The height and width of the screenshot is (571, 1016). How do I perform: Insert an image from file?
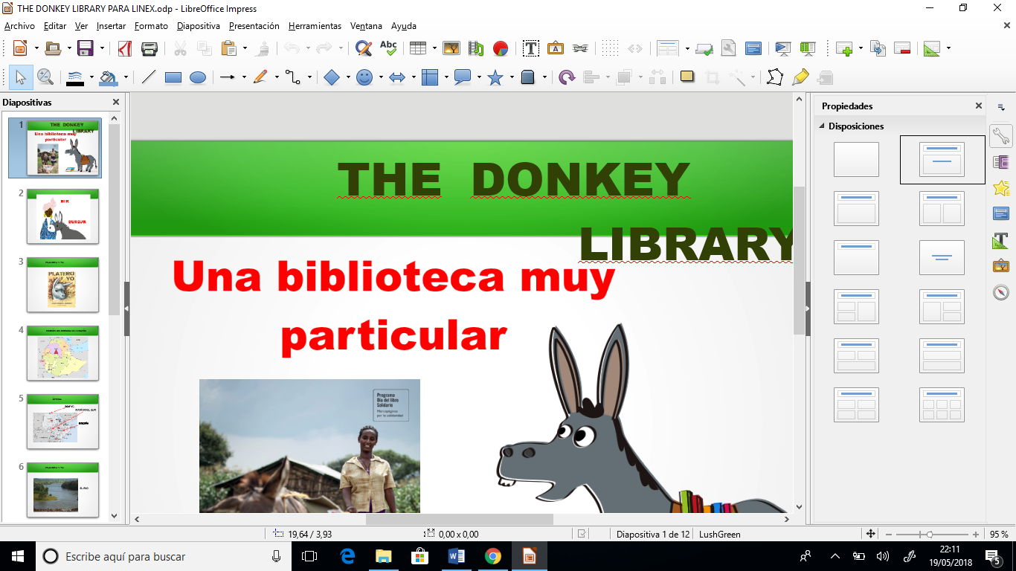449,48
